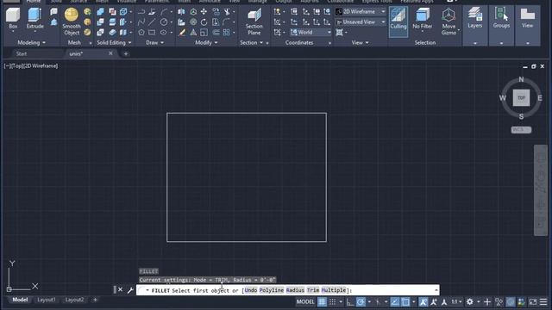Switch to the Start tab
This screenshot has width=552, height=310.
click(22, 53)
